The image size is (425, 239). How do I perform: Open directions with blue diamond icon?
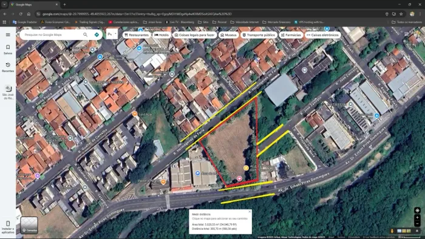click(x=97, y=35)
